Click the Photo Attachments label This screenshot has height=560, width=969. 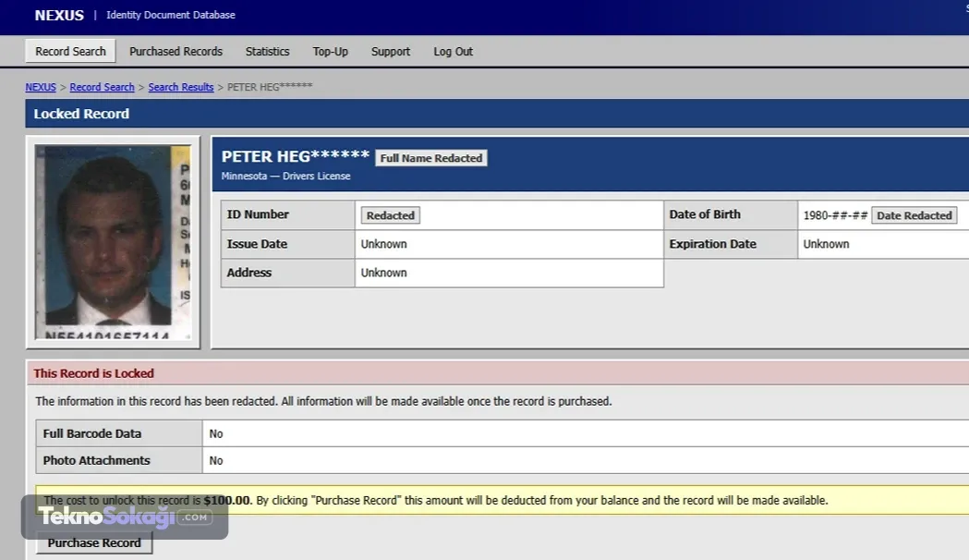click(x=96, y=460)
